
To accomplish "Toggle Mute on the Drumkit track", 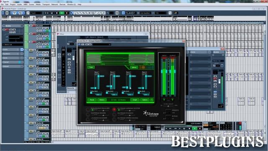I will coord(31,26).
